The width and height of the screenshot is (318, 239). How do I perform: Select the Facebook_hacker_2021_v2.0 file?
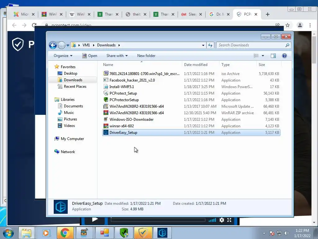pyautogui.click(x=191, y=80)
